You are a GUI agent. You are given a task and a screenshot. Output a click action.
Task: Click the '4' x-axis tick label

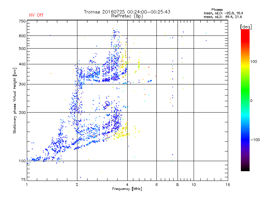coord(127,185)
